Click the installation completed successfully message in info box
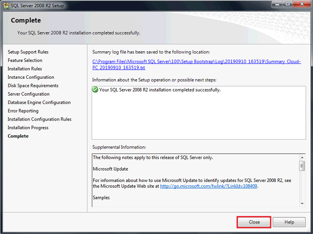This screenshot has height=234, width=313. click(x=160, y=90)
